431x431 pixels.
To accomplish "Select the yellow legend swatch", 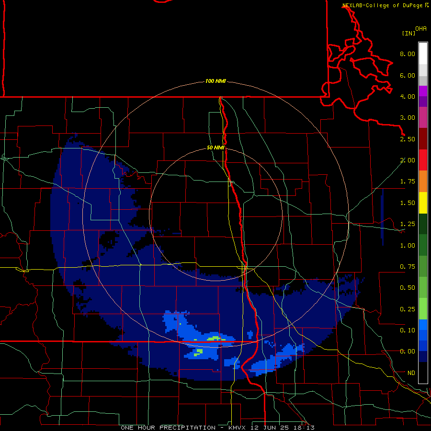I will 423,203.
